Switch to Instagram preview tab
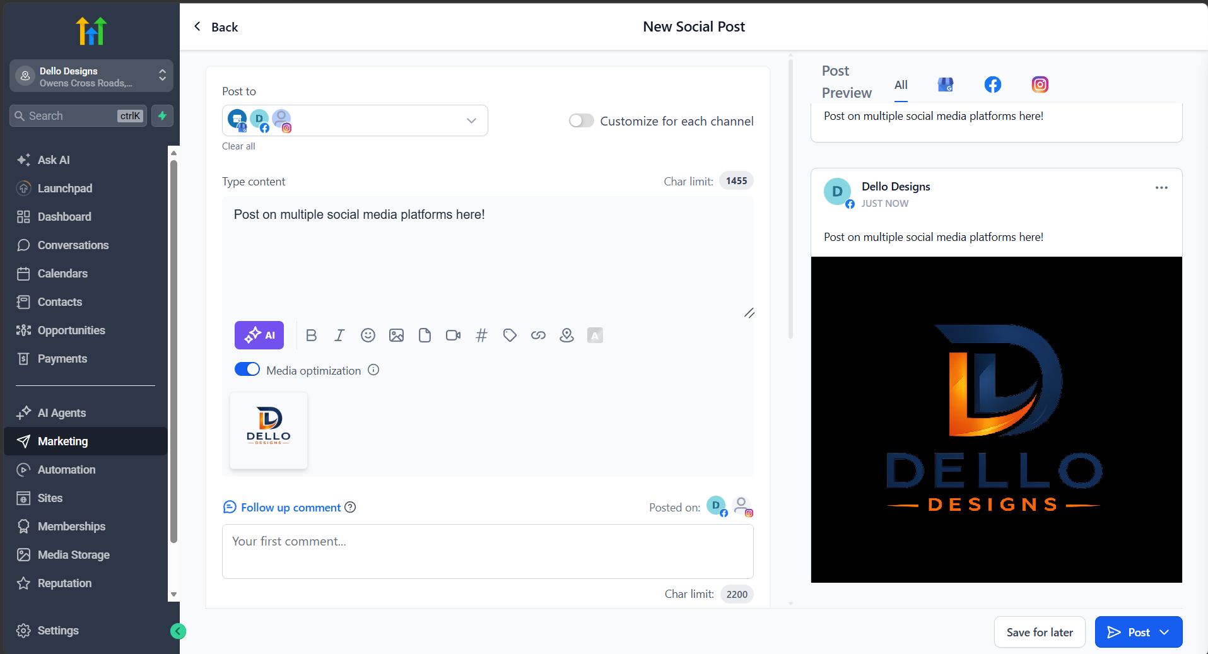The width and height of the screenshot is (1208, 654). coord(1040,85)
